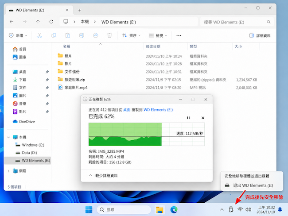
Task: Open the 新增 new item dropdown
Action: pyautogui.click(x=18, y=35)
